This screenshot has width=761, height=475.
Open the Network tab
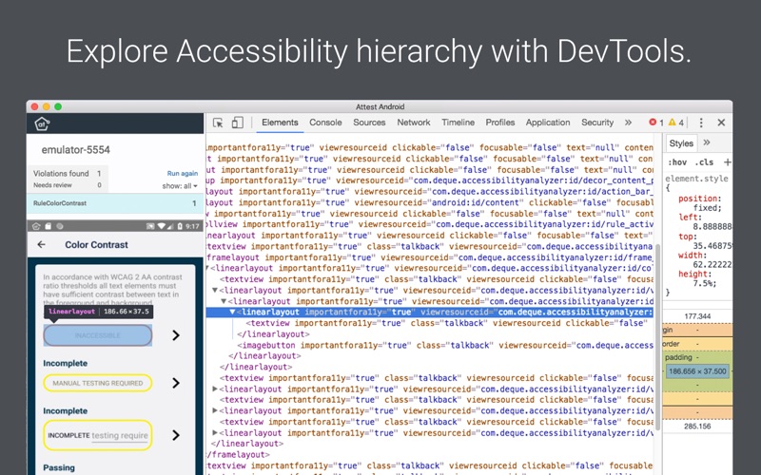pos(414,123)
